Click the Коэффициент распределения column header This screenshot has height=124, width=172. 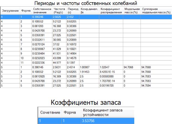click(111, 11)
